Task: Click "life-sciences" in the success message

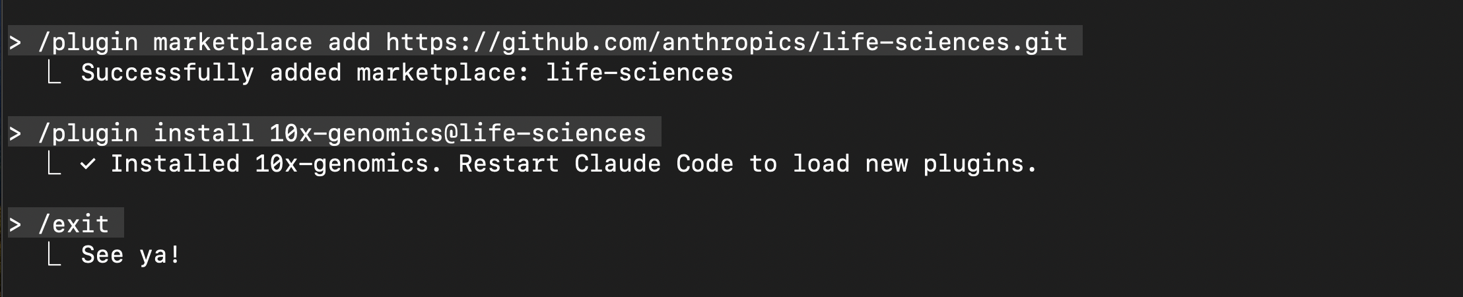Action: (x=639, y=73)
